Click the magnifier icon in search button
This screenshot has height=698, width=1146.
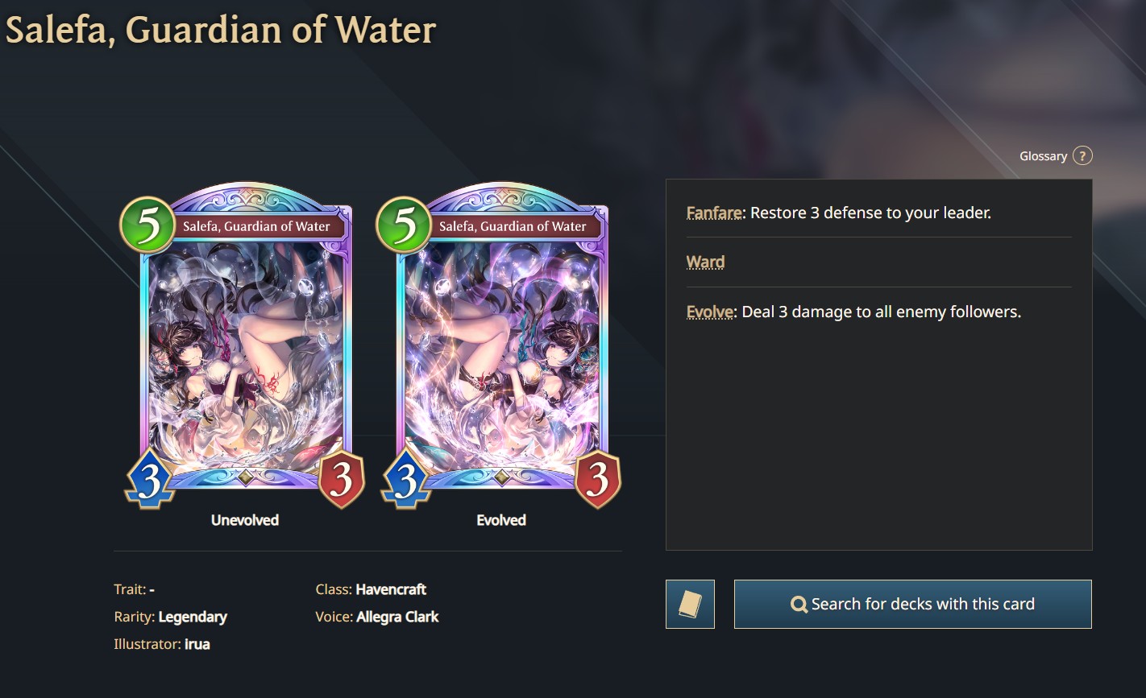coord(799,605)
